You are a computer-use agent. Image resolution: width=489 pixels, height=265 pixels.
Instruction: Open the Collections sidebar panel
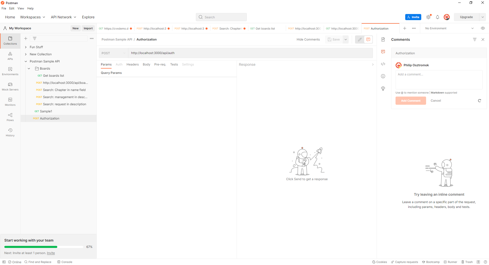click(x=10, y=41)
